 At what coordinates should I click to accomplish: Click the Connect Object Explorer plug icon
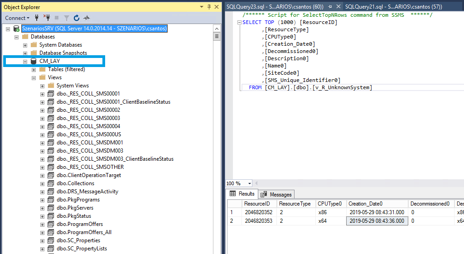pos(36,18)
